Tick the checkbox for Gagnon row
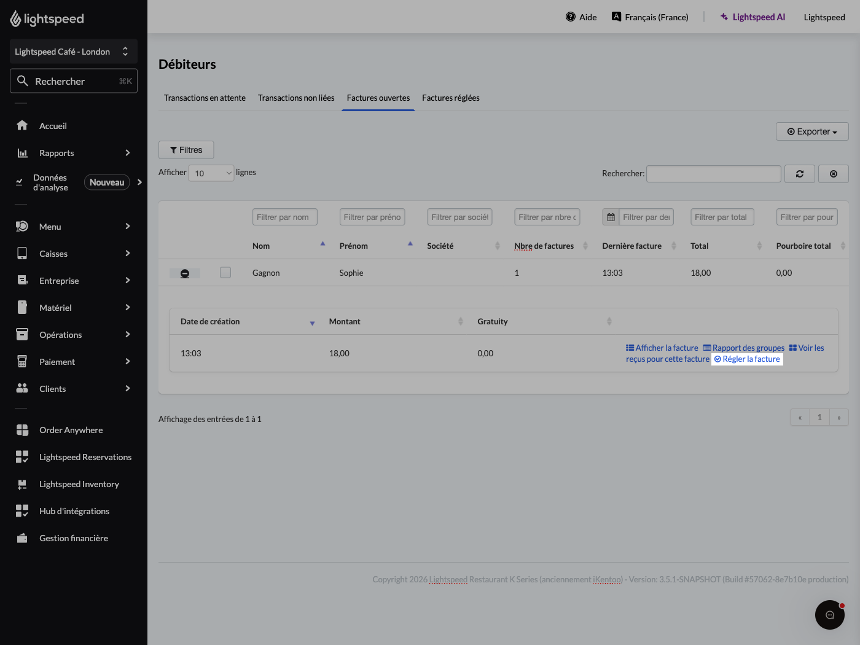Screen dimensions: 860x645 pyautogui.click(x=225, y=272)
